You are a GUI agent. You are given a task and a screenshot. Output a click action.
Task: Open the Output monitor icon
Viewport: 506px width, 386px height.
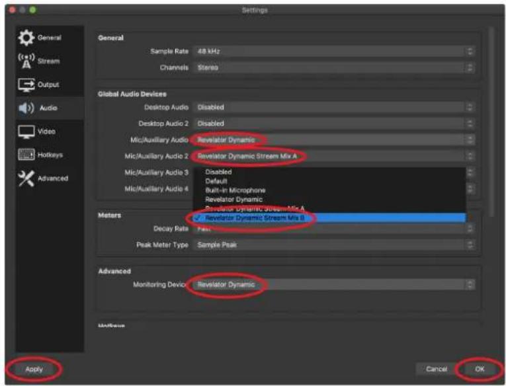point(26,85)
